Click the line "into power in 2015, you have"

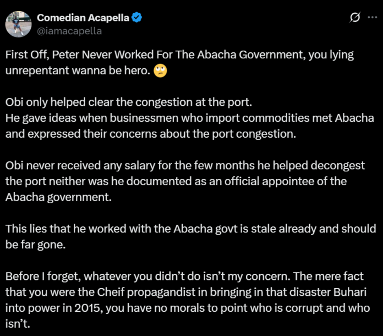click(188, 308)
